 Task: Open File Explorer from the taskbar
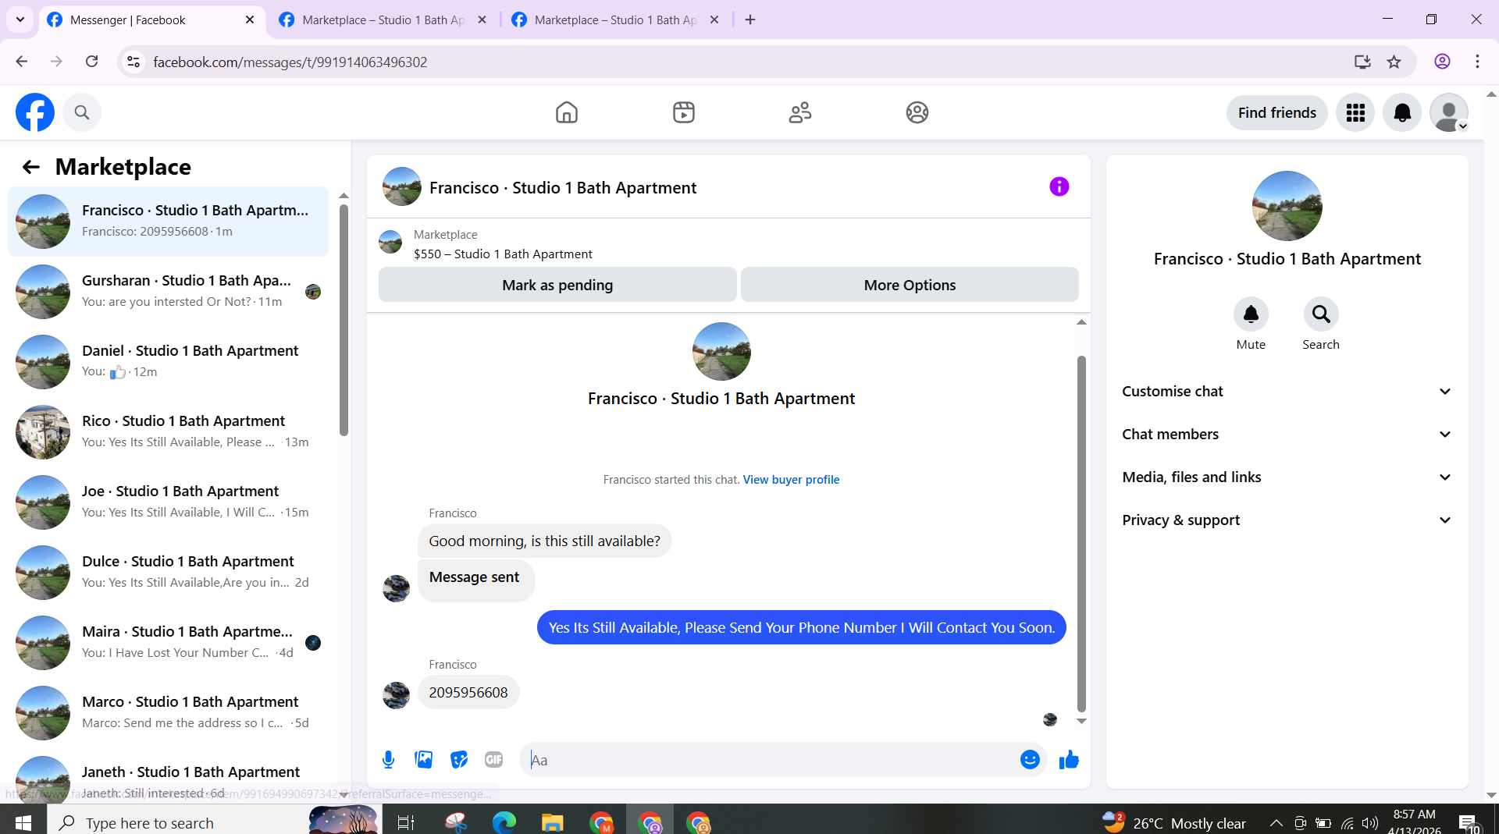553,822
